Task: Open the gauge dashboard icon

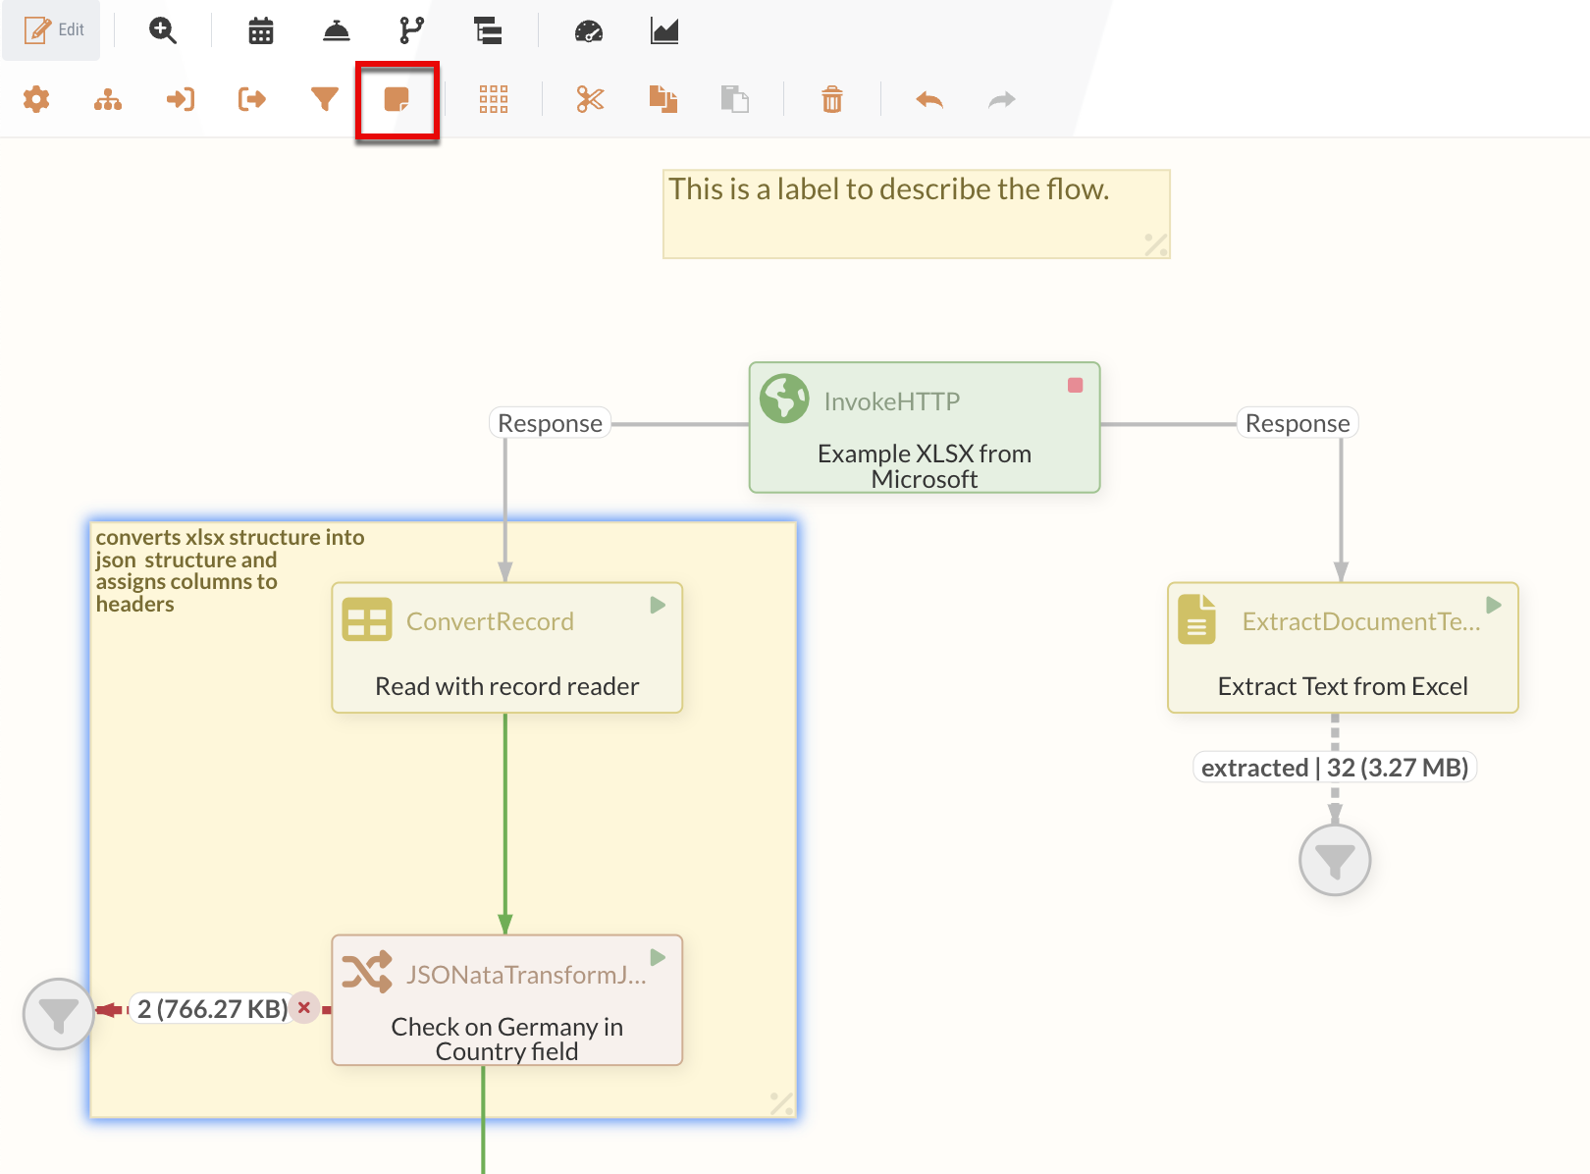Action: click(x=589, y=30)
